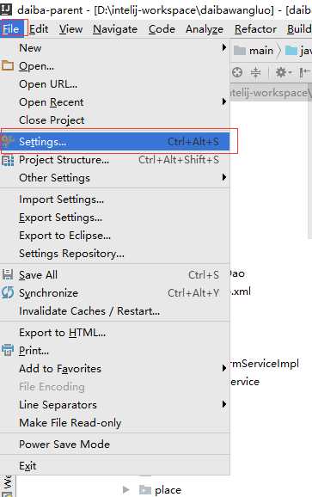Click the scroll from source target icon
The height and width of the screenshot is (497, 312).
tap(237, 72)
